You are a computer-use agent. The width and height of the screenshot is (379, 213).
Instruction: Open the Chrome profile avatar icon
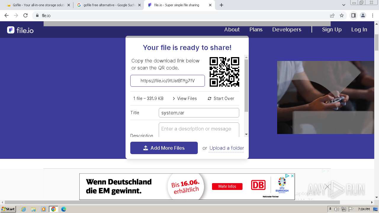point(363,15)
